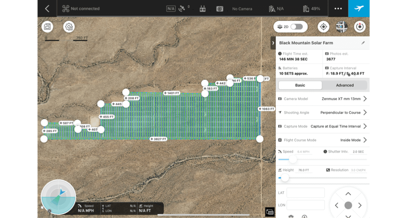Collapse the mission settings side panel
This screenshot has width=407, height=218.
click(x=273, y=43)
